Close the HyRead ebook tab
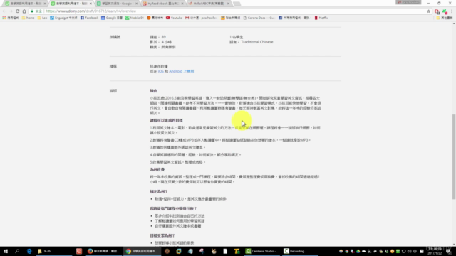 (x=182, y=4)
